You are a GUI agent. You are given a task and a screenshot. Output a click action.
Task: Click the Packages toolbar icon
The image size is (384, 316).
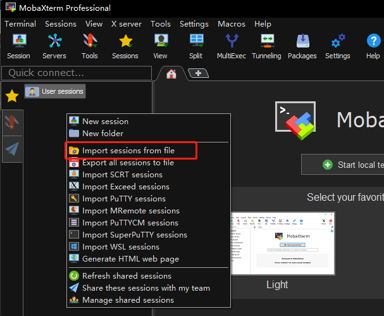click(x=302, y=46)
